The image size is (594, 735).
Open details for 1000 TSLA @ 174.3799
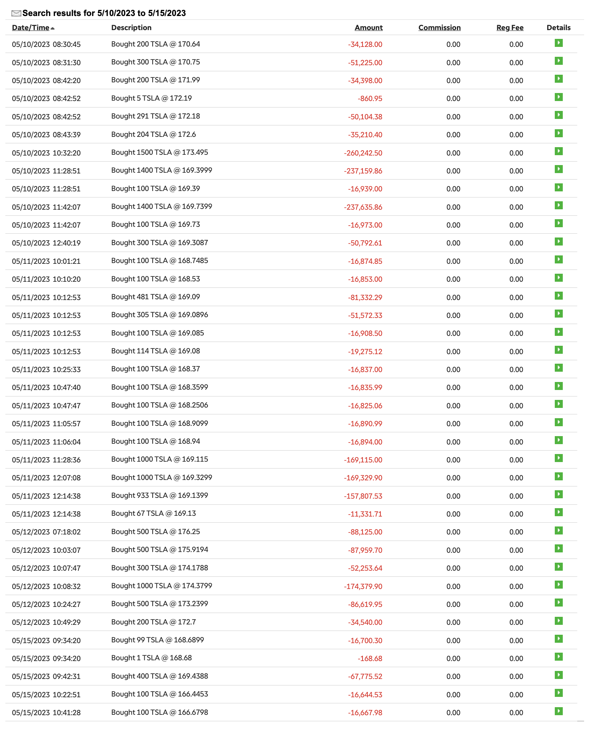tap(559, 585)
